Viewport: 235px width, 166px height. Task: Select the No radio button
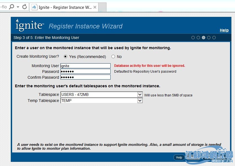[113, 57]
